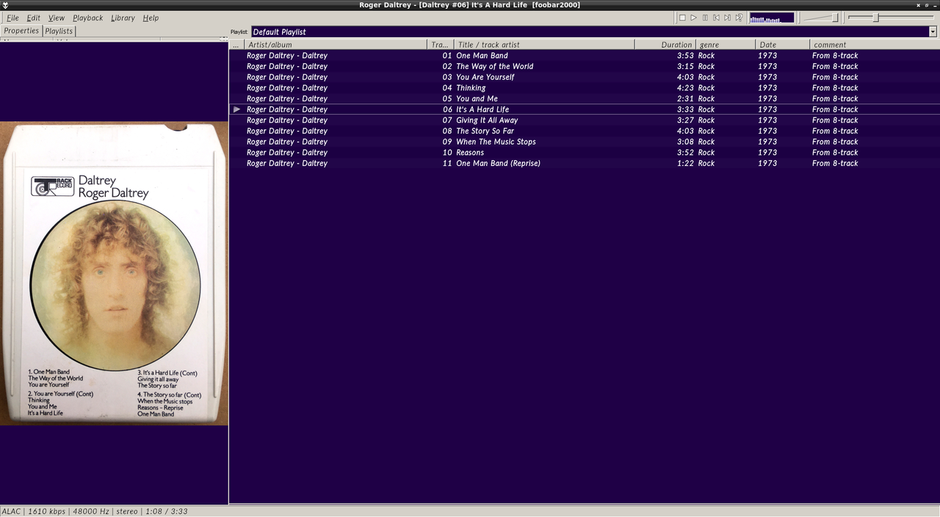Viewport: 940px width, 517px height.
Task: Sort by Date column header
Action: [x=783, y=45]
